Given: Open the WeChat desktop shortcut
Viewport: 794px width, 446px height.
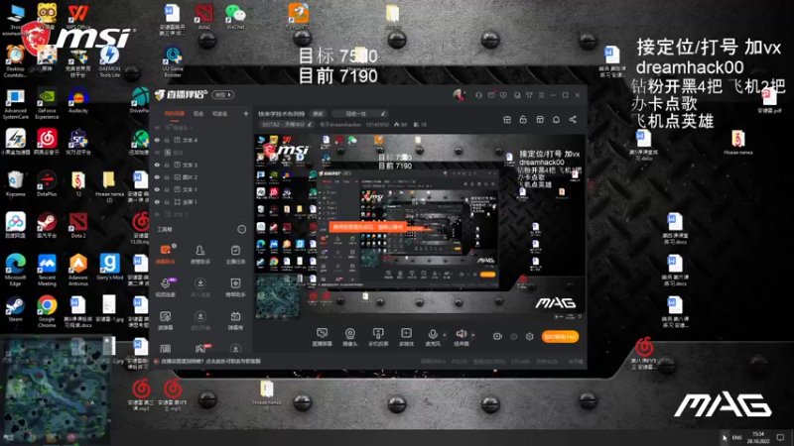Looking at the screenshot, I should [x=235, y=17].
